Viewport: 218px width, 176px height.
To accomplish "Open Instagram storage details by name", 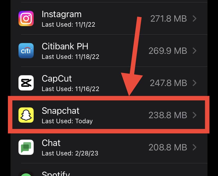I will click(x=62, y=15).
